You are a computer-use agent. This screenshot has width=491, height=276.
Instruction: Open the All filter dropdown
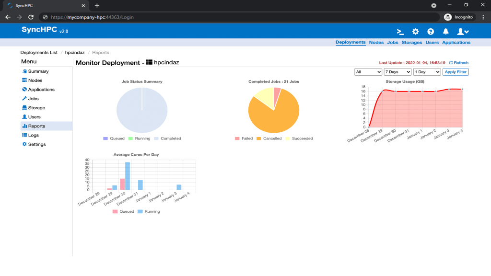(x=368, y=72)
